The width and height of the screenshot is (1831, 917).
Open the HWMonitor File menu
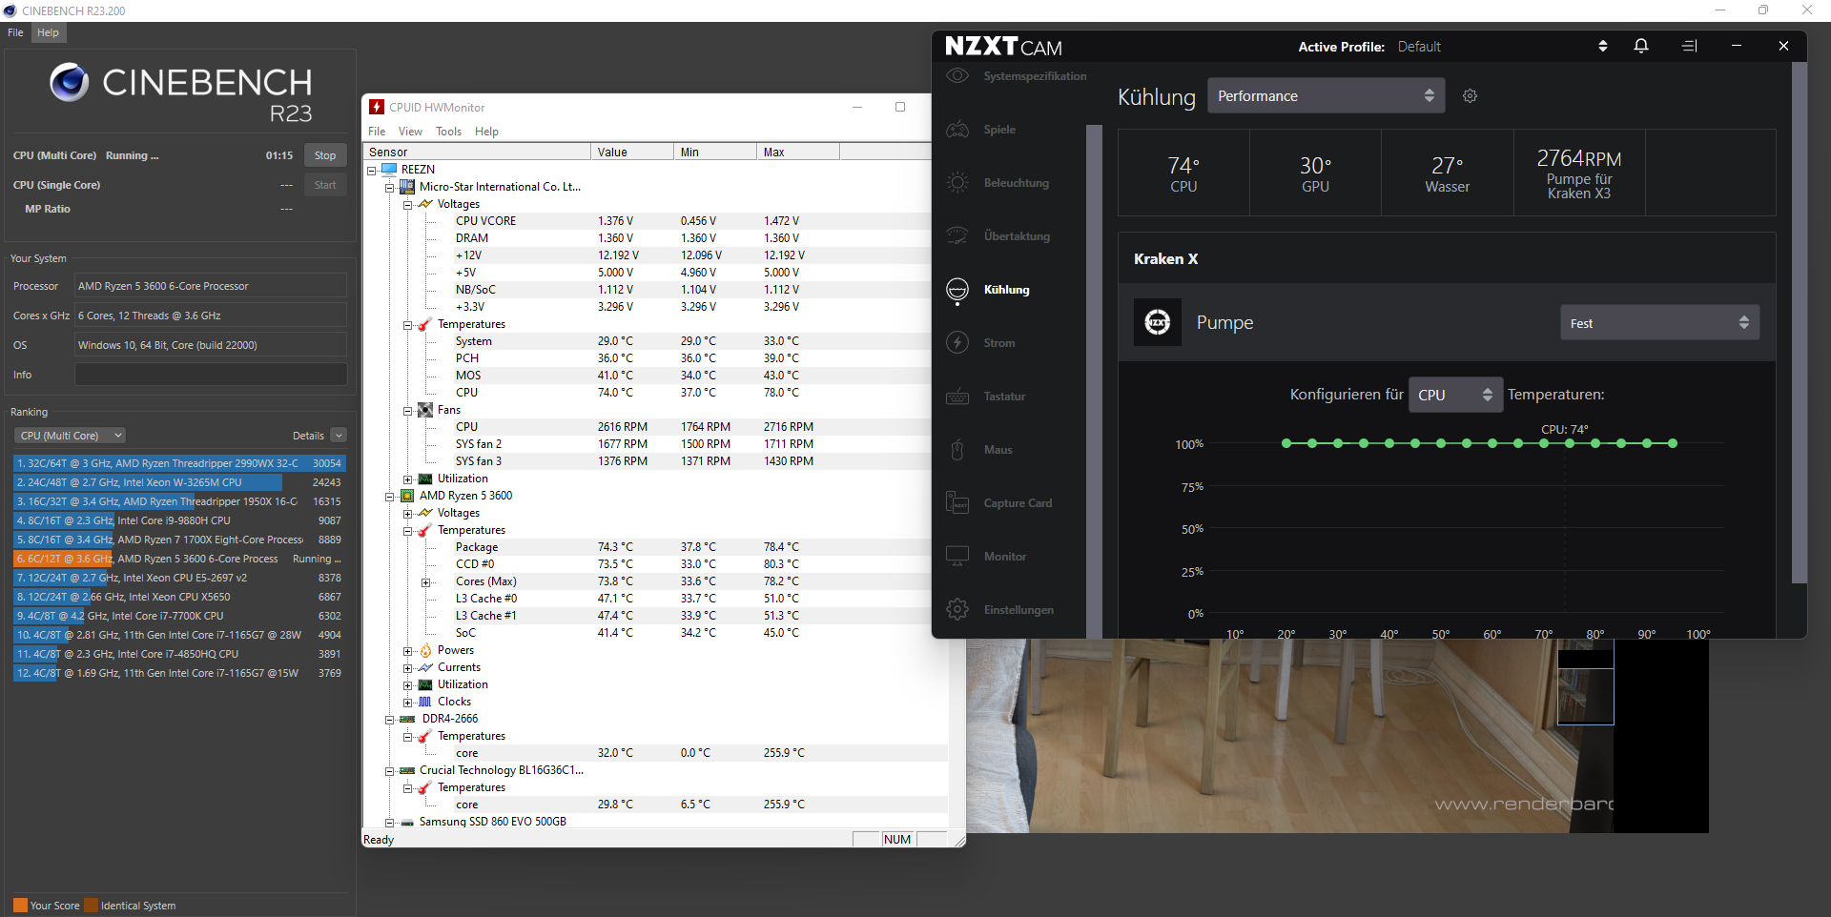click(377, 132)
